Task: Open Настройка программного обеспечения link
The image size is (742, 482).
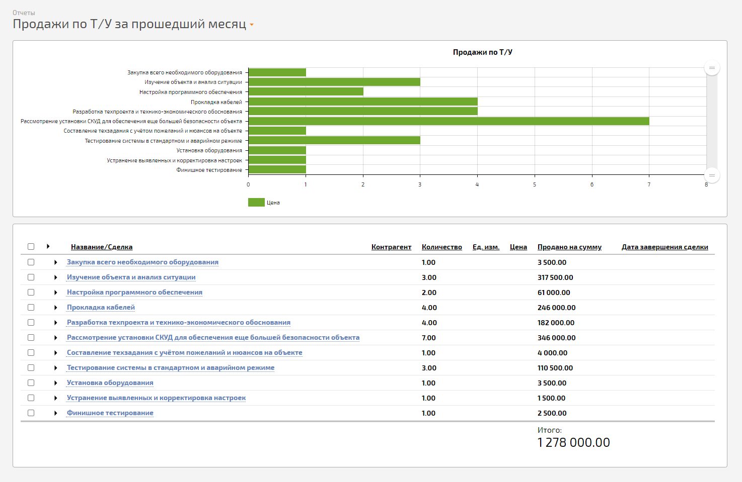Action: click(134, 293)
